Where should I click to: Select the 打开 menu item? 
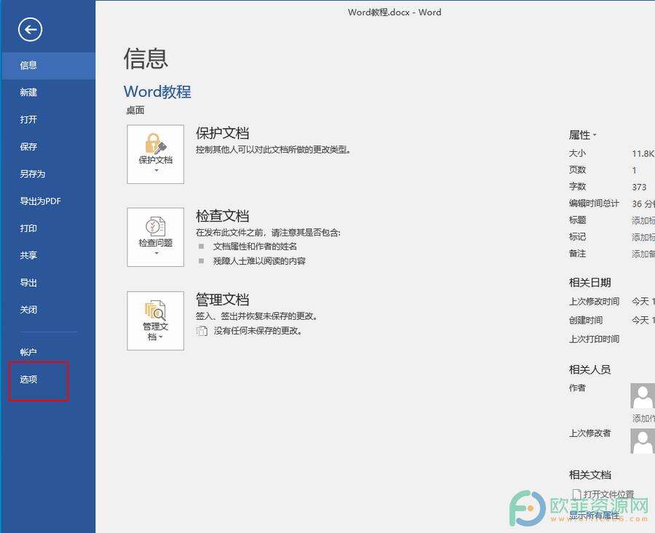coord(47,120)
